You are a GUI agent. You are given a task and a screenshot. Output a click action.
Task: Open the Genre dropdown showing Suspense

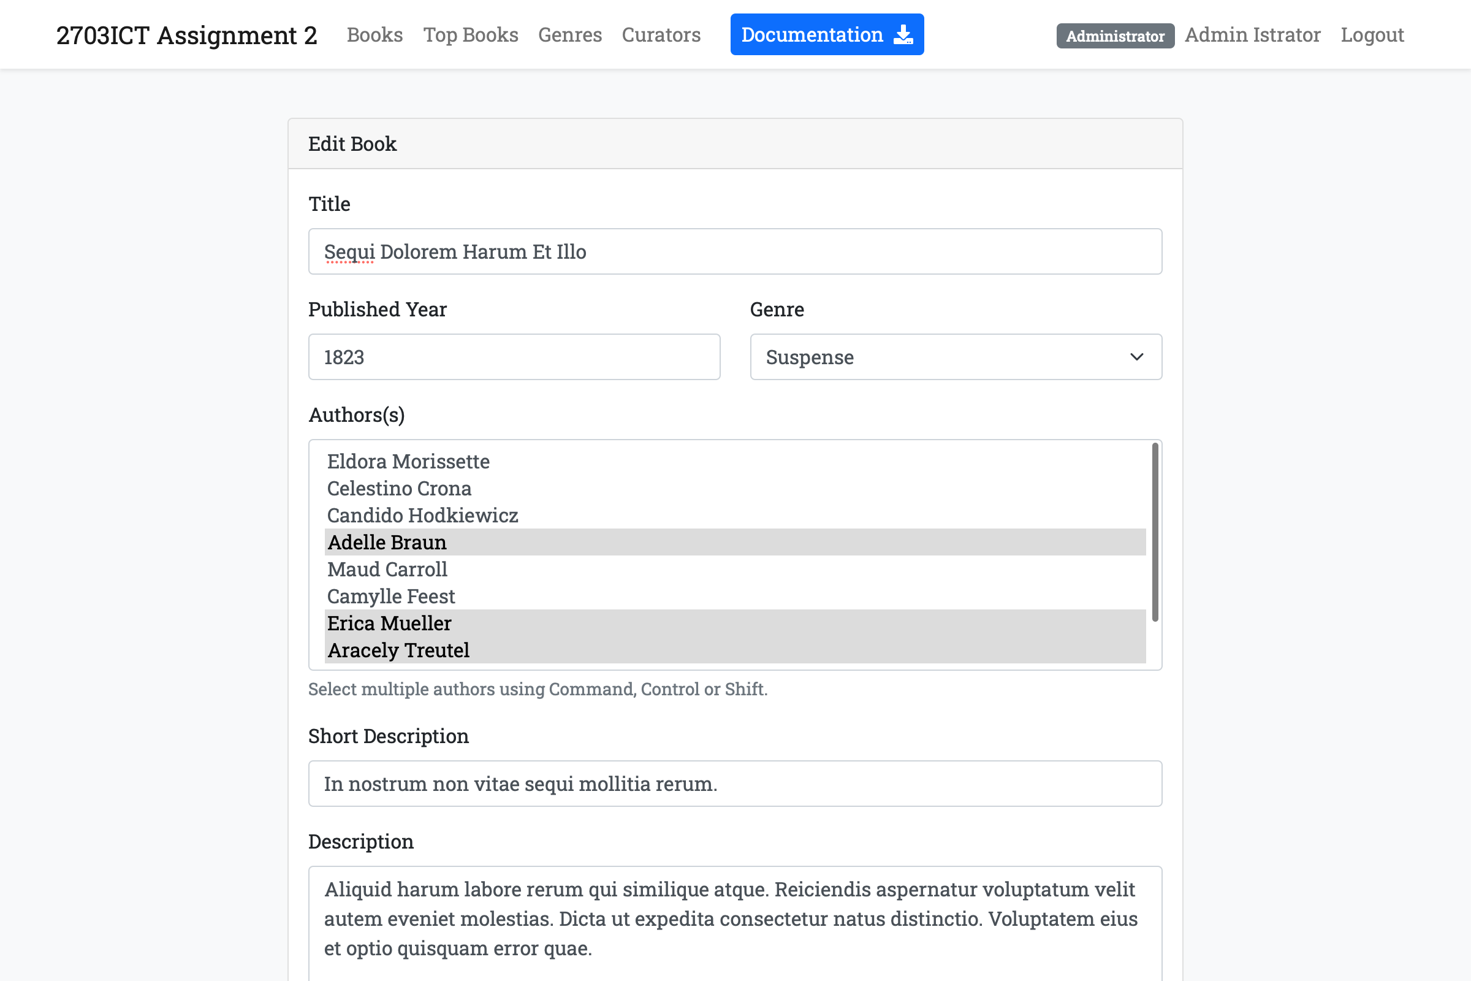956,357
